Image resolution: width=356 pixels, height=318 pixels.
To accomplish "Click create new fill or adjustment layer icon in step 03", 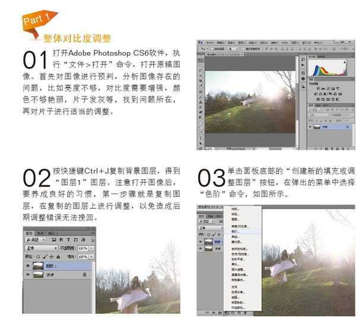I will [x=227, y=313].
